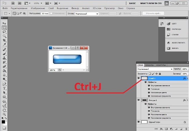Select the Path Selection tool
Screen dimensions: 189x131
(x=4, y=93)
